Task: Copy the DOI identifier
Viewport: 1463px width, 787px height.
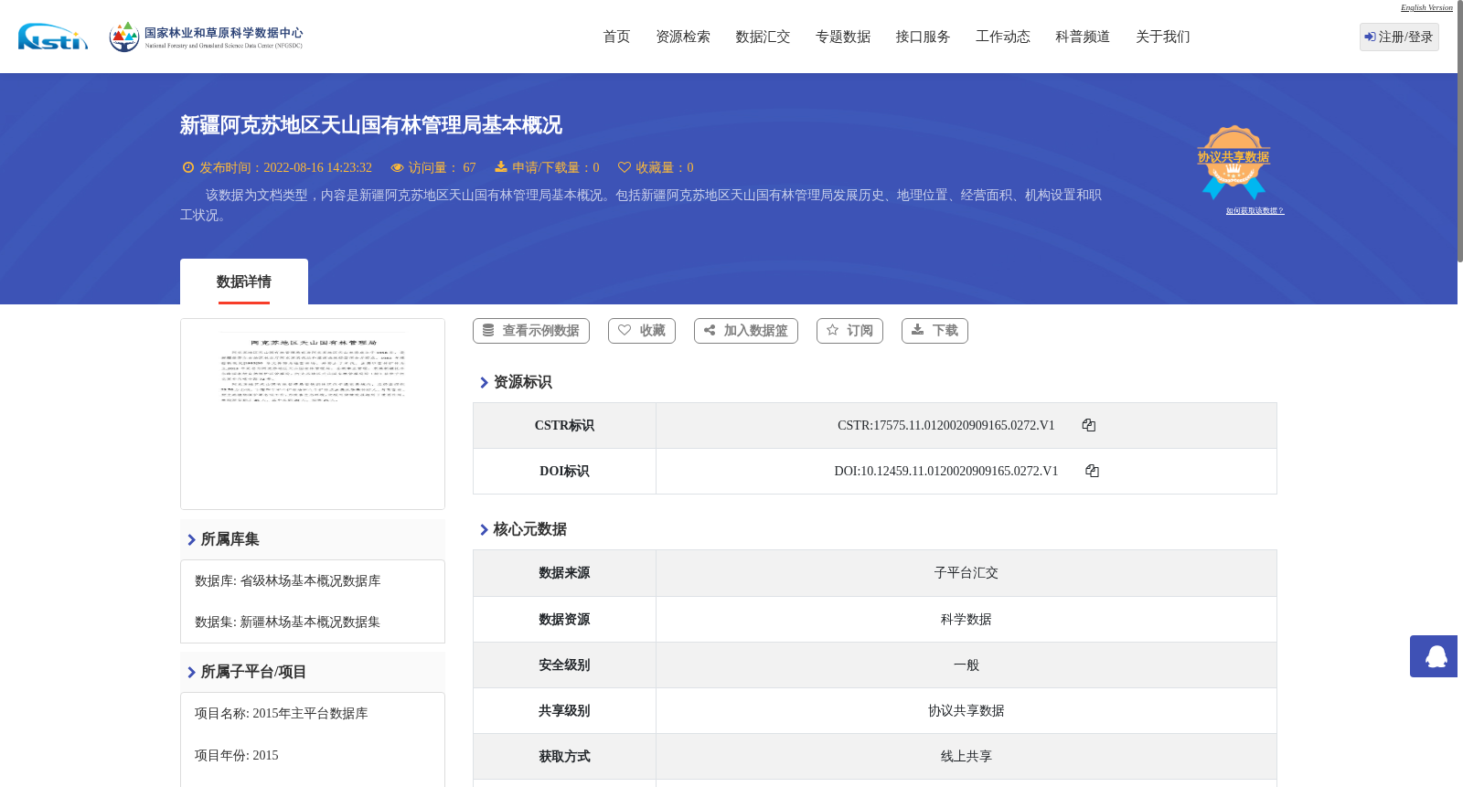Action: click(x=1092, y=471)
